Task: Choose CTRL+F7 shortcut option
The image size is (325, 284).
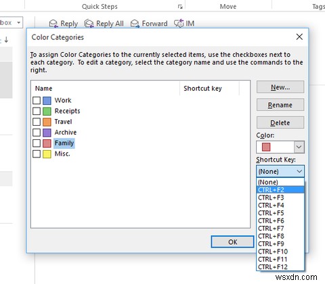Action: pos(280,229)
